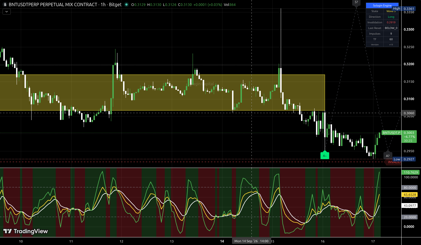This screenshot has height=245, width=421.
Task: Click the BELOW_0 Last Reset value
Action: pyautogui.click(x=391, y=28)
